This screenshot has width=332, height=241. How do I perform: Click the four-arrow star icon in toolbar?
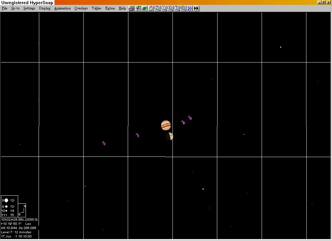pos(138,8)
